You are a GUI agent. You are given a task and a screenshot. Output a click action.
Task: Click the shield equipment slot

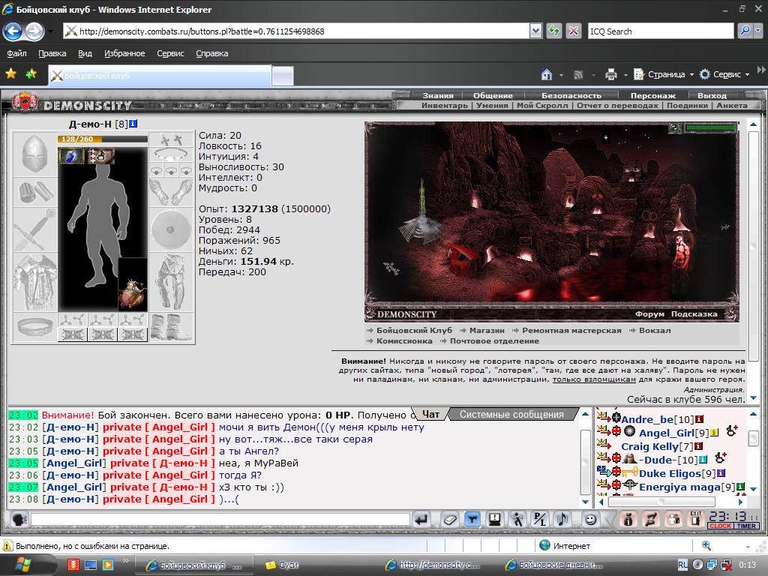point(170,229)
